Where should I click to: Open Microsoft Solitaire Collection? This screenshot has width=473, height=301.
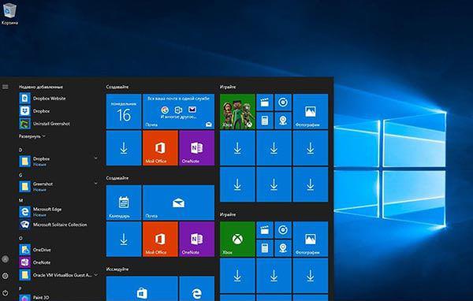click(58, 225)
